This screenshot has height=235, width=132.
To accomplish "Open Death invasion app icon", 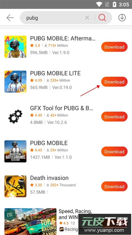I will (15, 186).
